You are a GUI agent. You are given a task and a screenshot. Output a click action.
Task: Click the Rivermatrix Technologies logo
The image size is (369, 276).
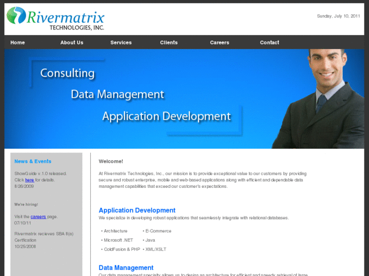(55, 19)
